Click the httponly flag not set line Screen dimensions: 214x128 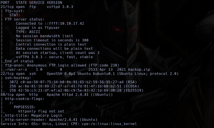(x=41, y=111)
